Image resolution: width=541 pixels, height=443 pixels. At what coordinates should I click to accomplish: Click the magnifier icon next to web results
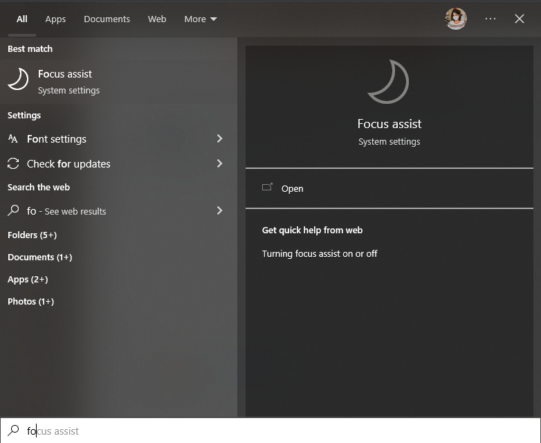(13, 210)
